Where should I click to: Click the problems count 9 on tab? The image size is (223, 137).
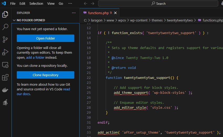pyautogui.click(x=111, y=13)
